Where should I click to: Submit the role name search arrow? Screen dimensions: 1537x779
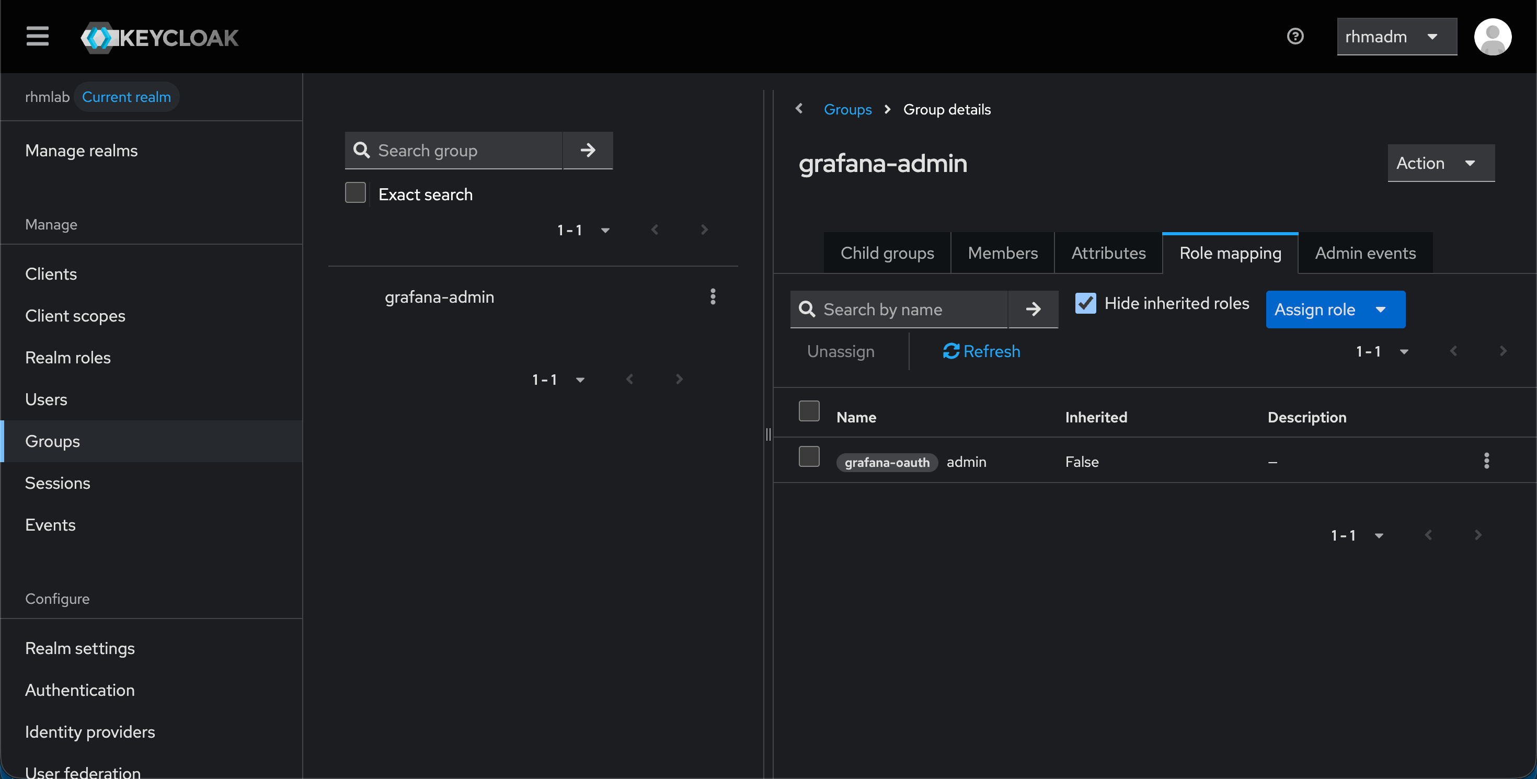(x=1033, y=309)
